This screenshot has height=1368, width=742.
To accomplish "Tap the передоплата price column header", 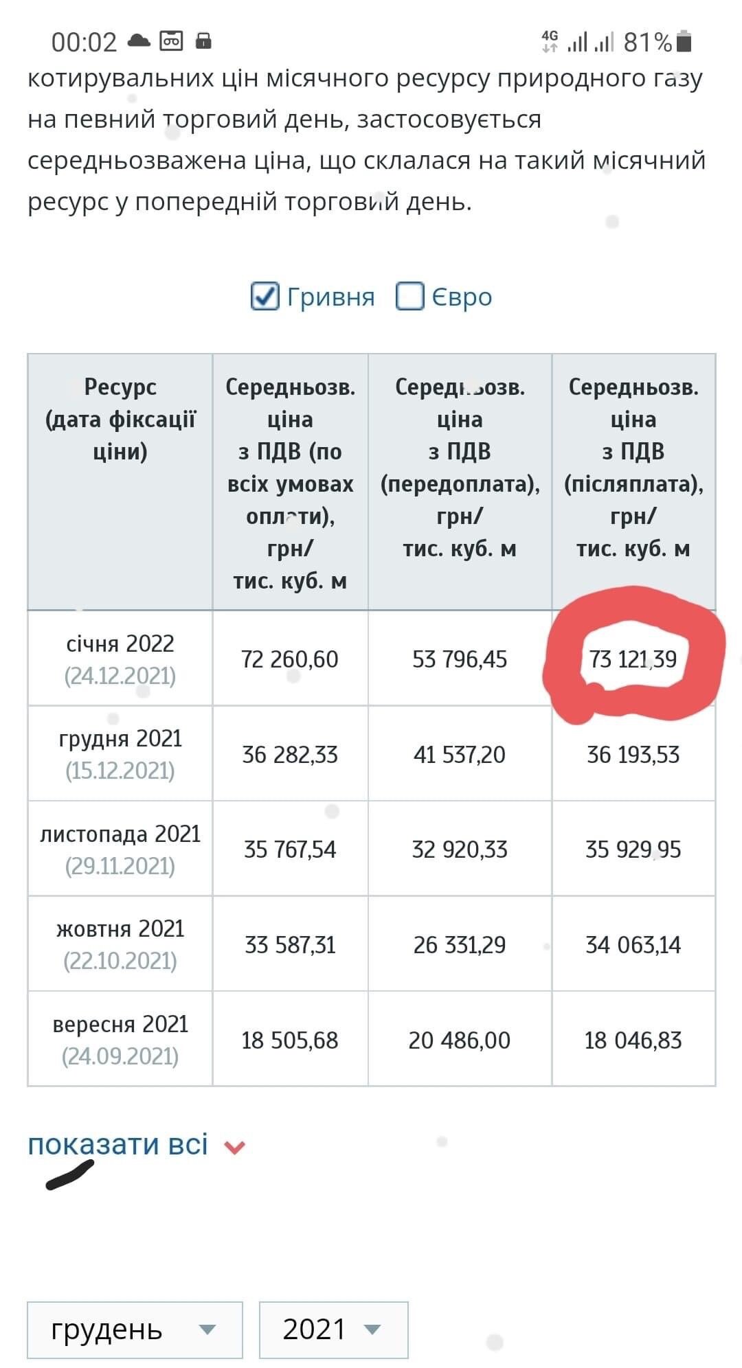I will [460, 467].
